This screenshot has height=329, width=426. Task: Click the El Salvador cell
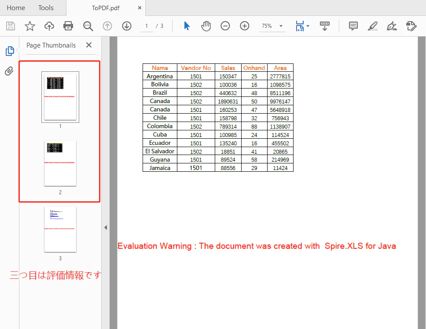tap(160, 151)
